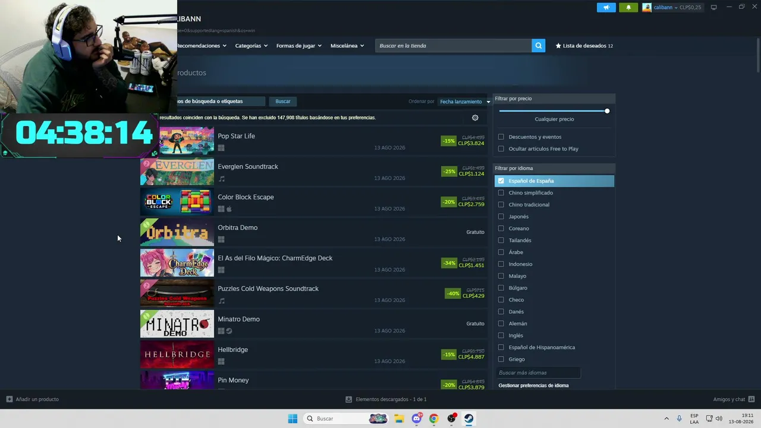This screenshot has width=761, height=428.
Task: Open Google Chrome from the taskbar
Action: [x=434, y=418]
